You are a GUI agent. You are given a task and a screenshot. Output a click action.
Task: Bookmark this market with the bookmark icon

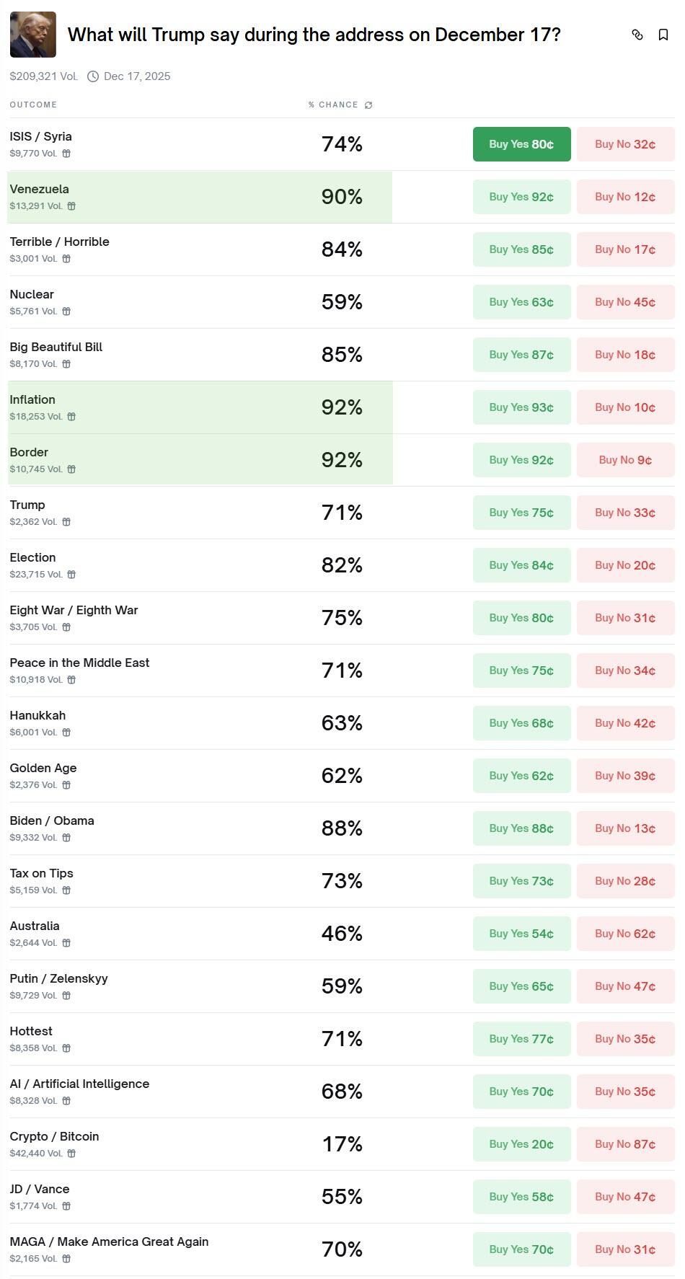coord(663,35)
